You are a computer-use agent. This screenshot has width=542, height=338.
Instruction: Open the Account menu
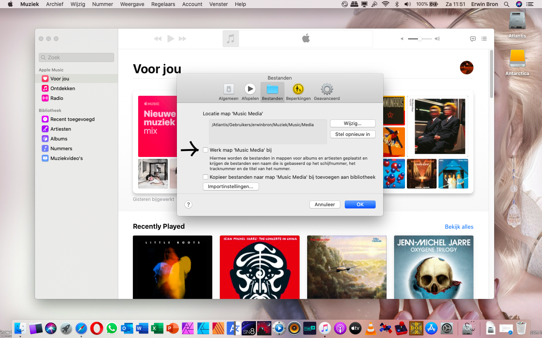[x=192, y=4]
